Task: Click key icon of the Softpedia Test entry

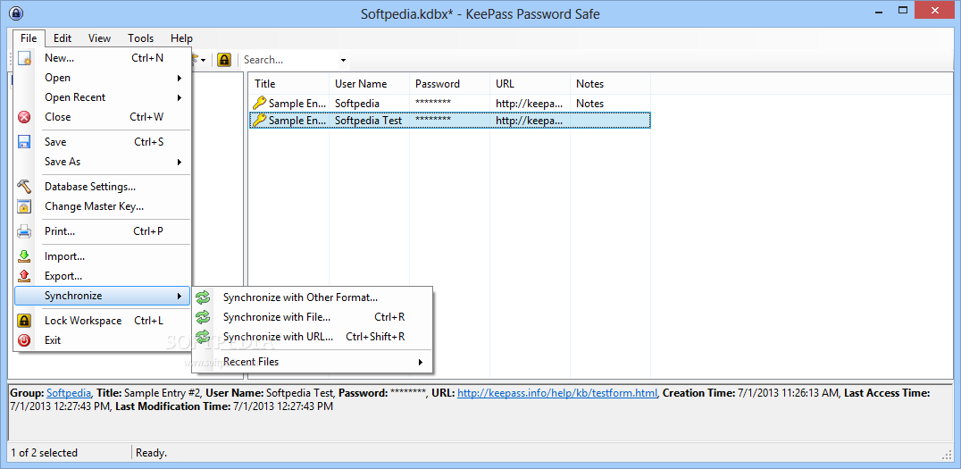Action: 259,121
